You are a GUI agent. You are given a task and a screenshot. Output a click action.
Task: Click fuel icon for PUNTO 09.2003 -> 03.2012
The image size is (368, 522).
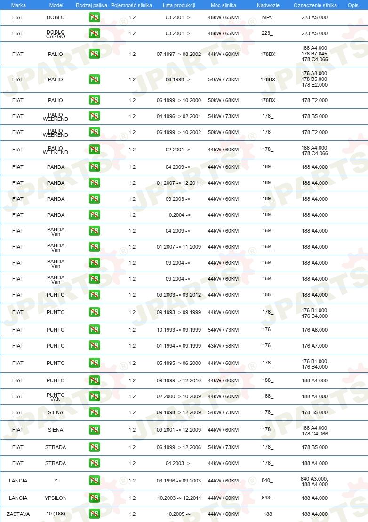(x=95, y=294)
